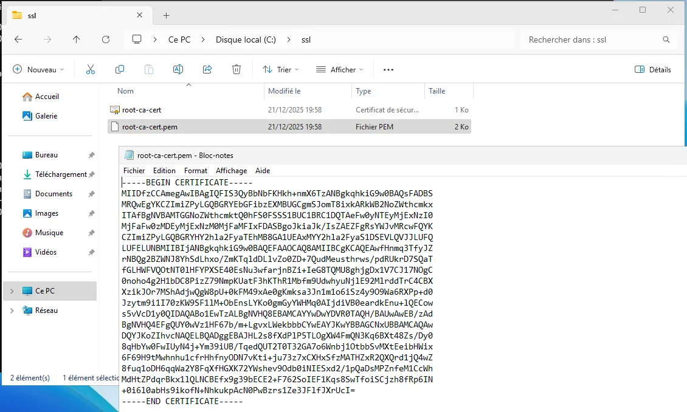Click the Cut scissors icon
687x412 pixels.
[x=91, y=70]
